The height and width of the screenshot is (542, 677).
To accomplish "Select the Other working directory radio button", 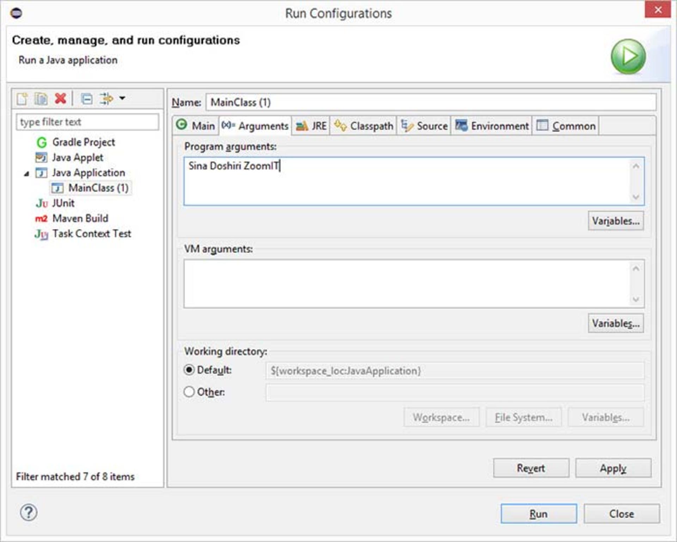I will (189, 392).
